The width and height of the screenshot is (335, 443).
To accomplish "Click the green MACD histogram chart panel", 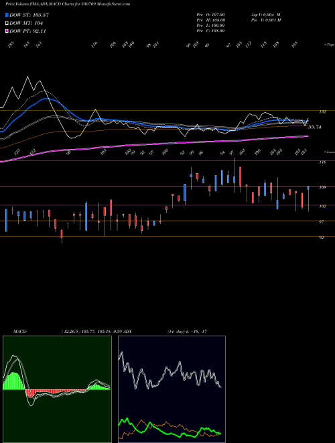I will click(57, 389).
